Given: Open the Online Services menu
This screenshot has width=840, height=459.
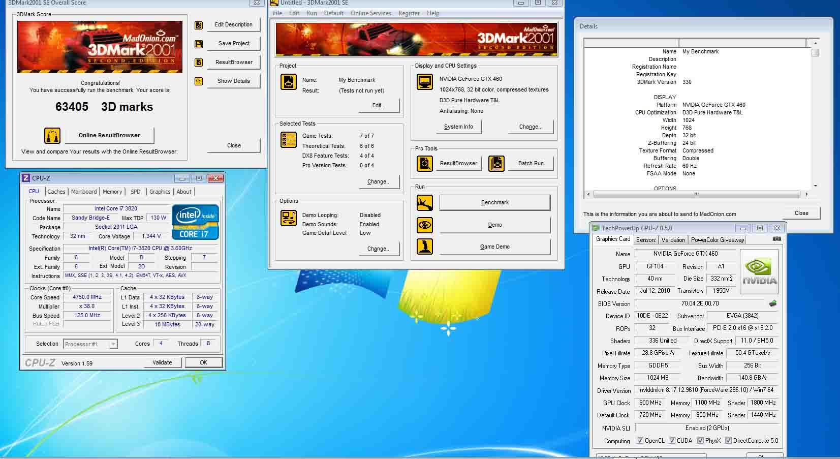Looking at the screenshot, I should coord(371,13).
